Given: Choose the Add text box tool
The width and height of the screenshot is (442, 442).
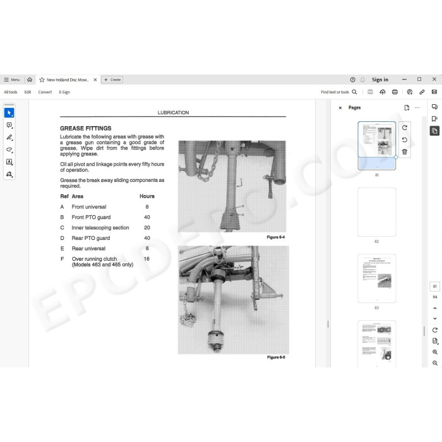Looking at the screenshot, I should click(x=9, y=162).
